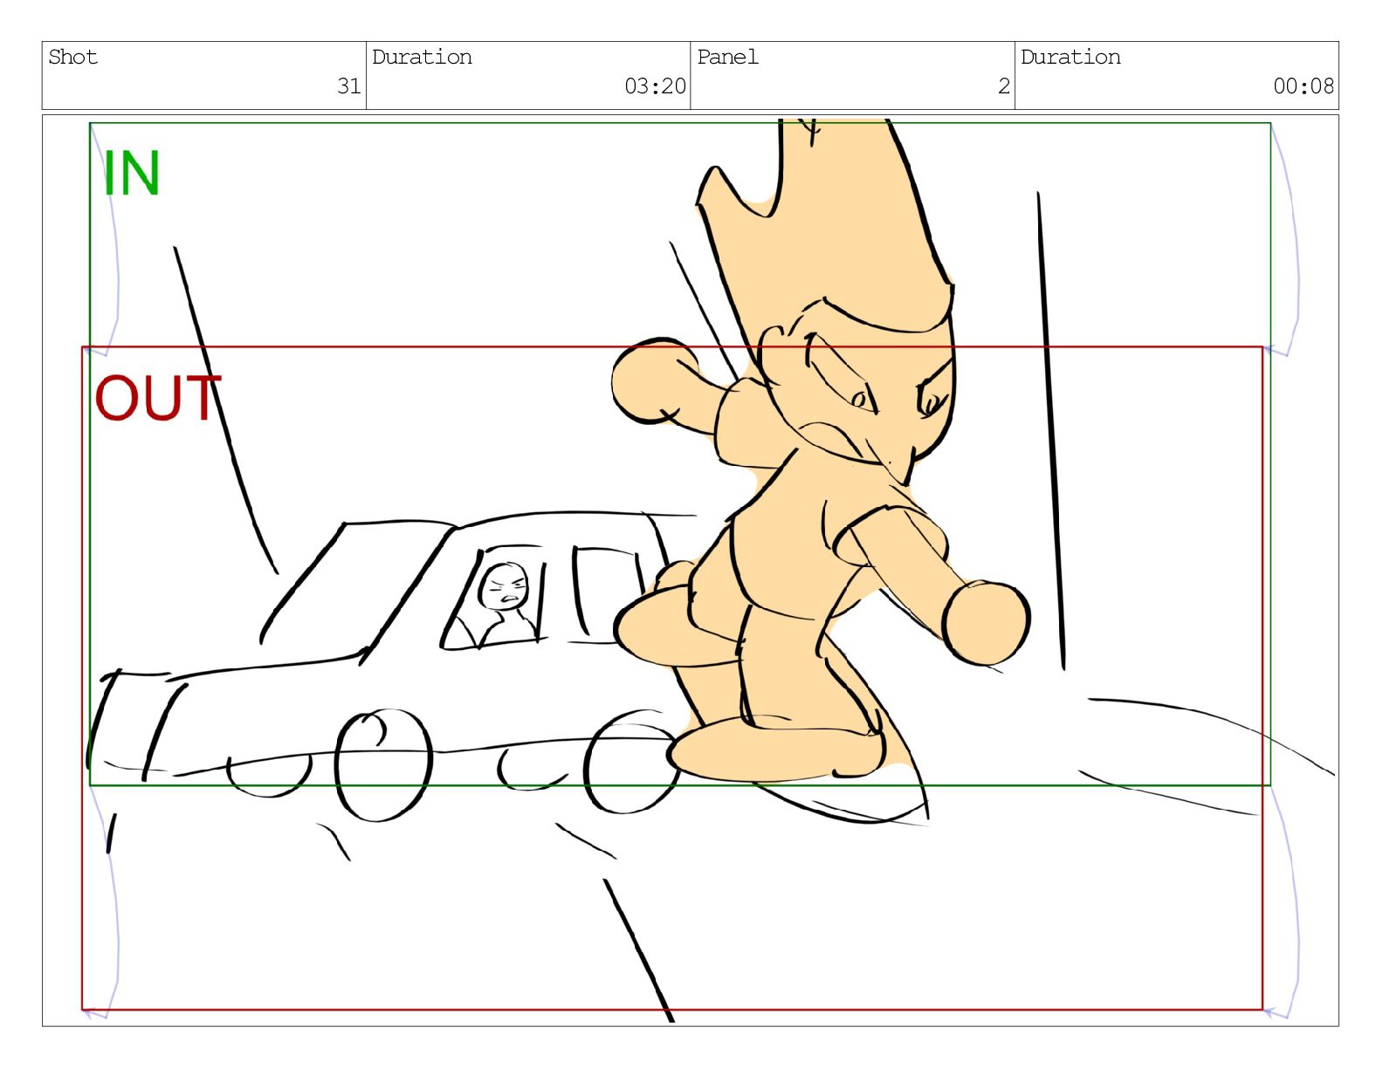The image size is (1383, 1068).
Task: Click the first Duration label beside Shot
Action: [422, 57]
